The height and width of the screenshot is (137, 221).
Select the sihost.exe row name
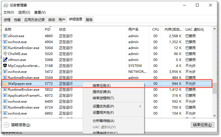(x=16, y=36)
